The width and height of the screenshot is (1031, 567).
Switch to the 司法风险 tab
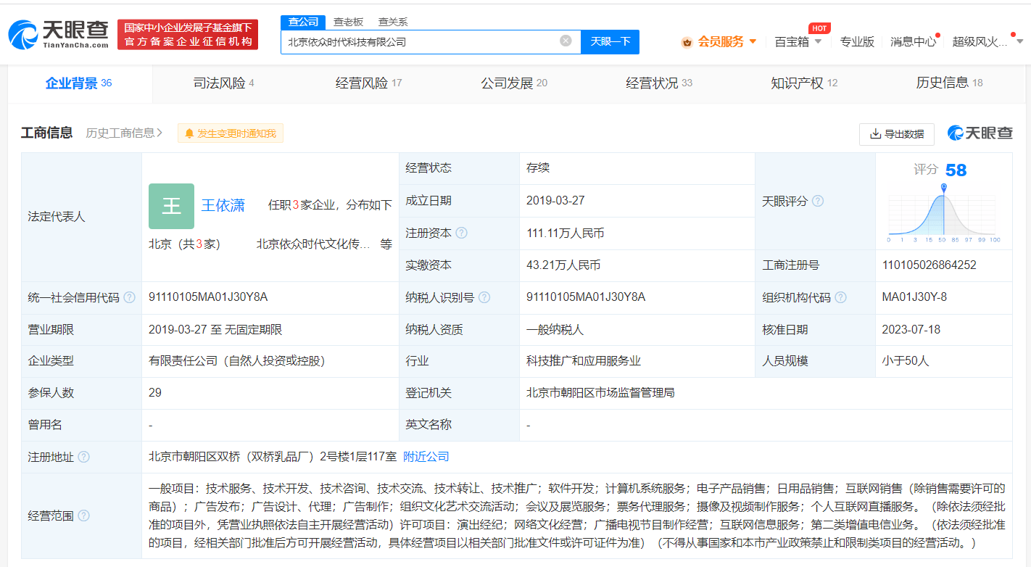223,83
